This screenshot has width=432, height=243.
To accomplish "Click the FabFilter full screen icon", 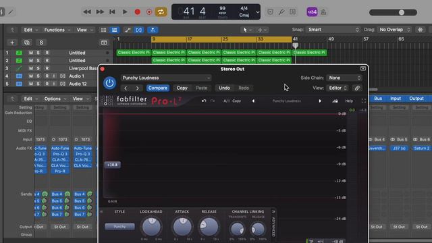I will pos(364,101).
